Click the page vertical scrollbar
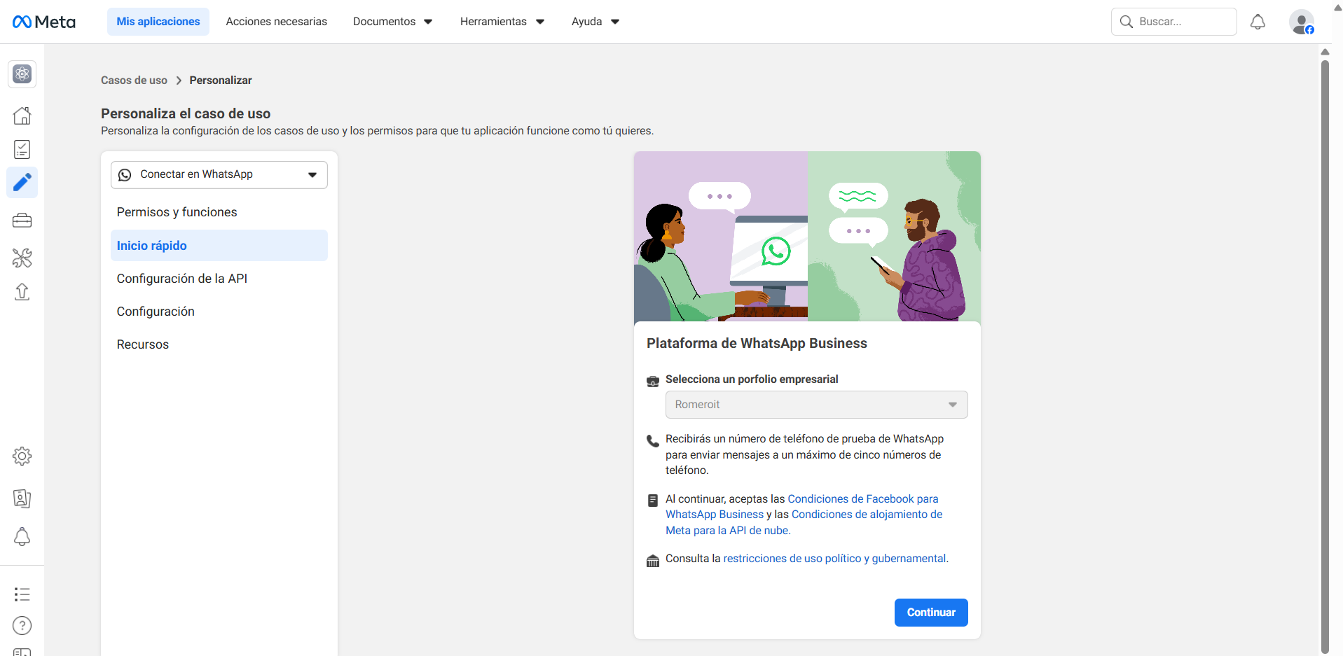 (x=1325, y=356)
